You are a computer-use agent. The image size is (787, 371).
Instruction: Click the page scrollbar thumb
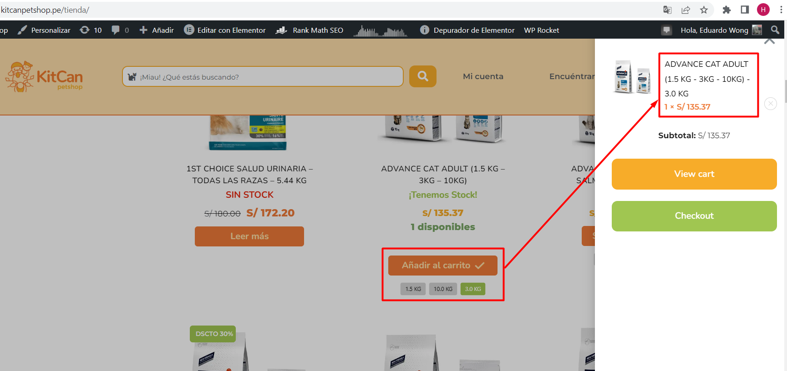[x=785, y=92]
